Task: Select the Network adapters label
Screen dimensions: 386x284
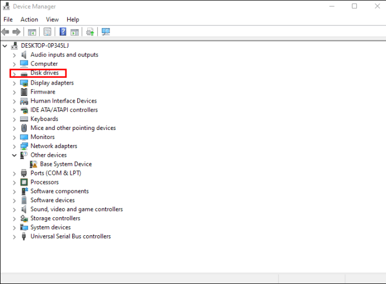Action: [x=54, y=146]
